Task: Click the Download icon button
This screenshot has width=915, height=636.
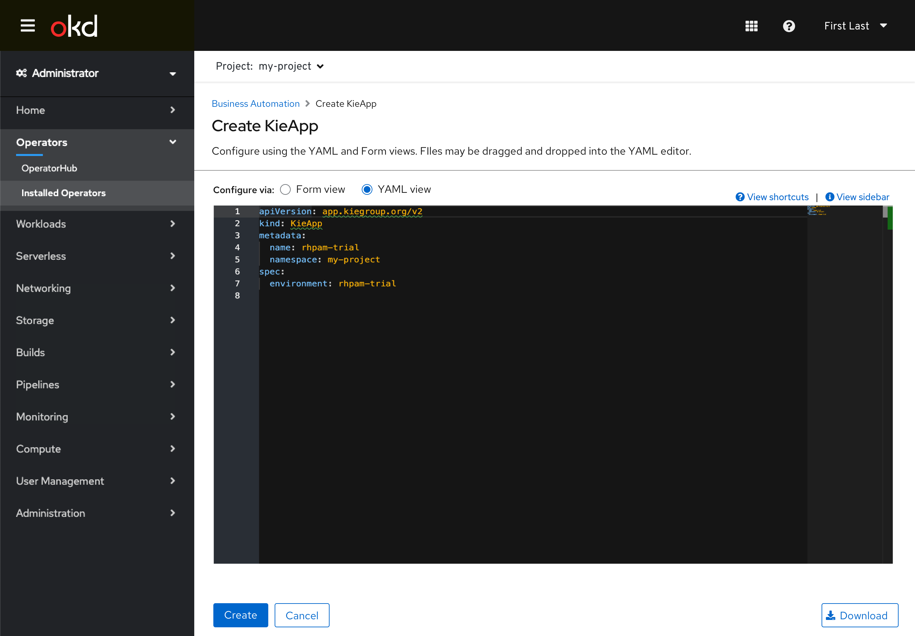Action: 832,615
